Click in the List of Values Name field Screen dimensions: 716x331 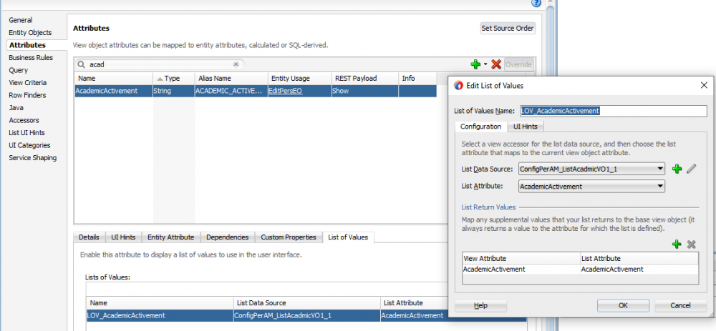click(613, 111)
